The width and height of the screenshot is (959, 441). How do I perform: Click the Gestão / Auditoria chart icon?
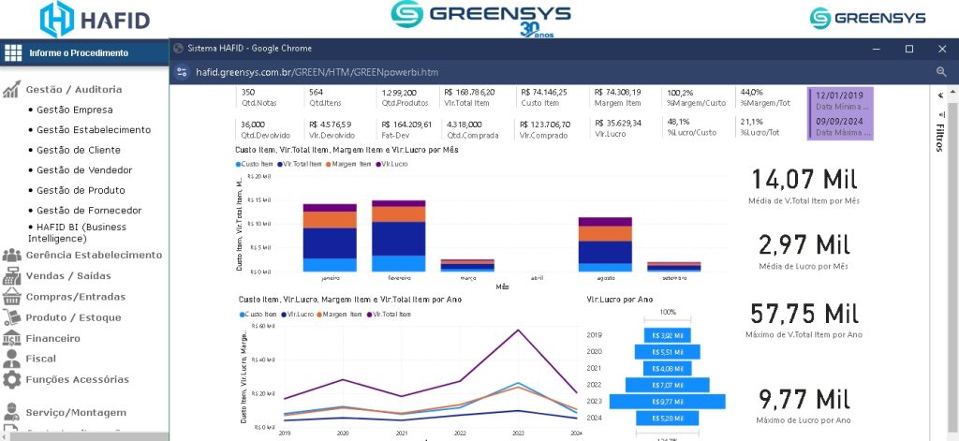11,90
